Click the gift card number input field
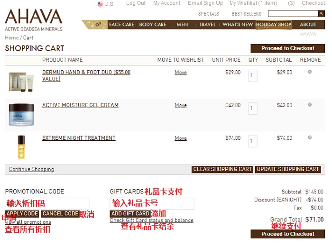Viewport: 332px width, 246px height. [152, 203]
